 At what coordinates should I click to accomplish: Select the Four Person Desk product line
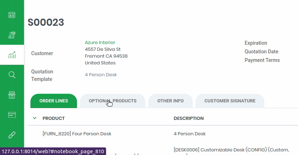pyautogui.click(x=77, y=134)
